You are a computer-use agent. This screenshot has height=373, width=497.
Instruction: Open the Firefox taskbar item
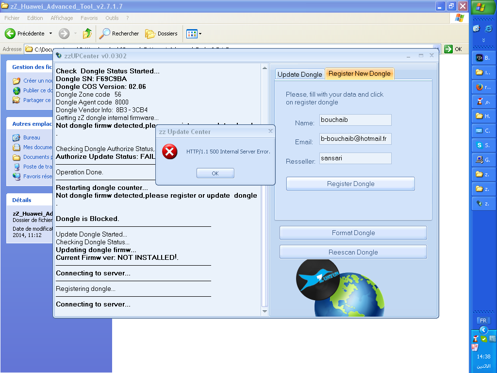[483, 87]
